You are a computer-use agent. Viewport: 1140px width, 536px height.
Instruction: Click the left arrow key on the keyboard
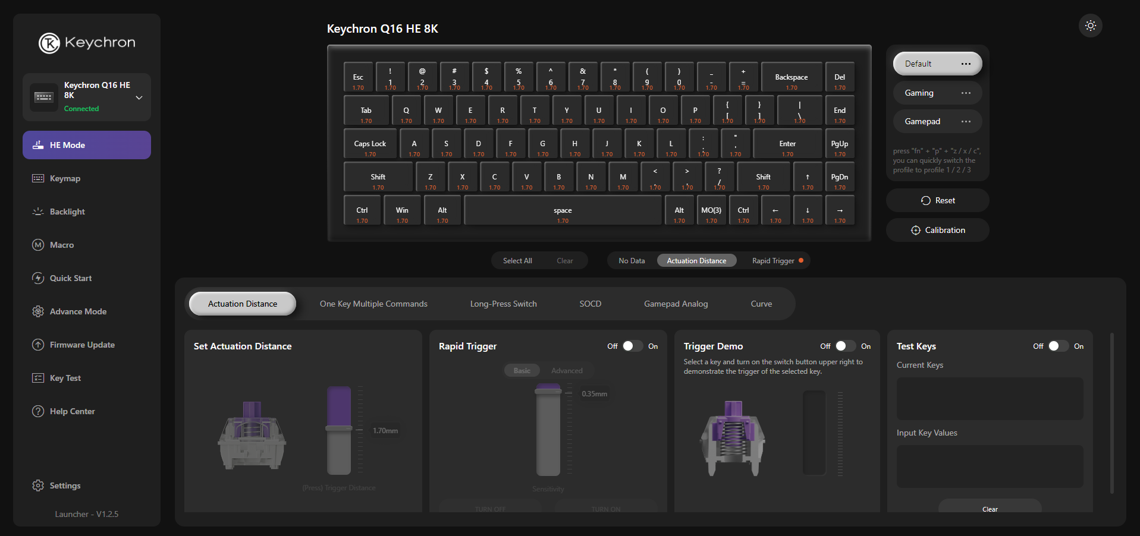click(x=775, y=210)
